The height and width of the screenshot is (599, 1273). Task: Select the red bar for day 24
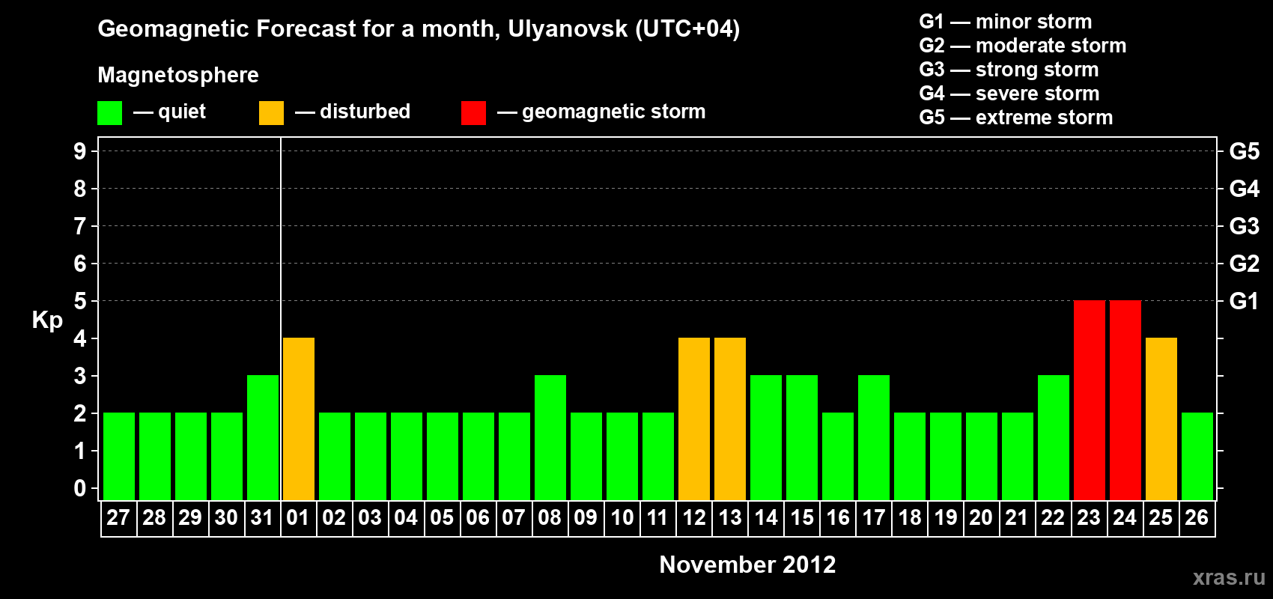(x=1125, y=400)
